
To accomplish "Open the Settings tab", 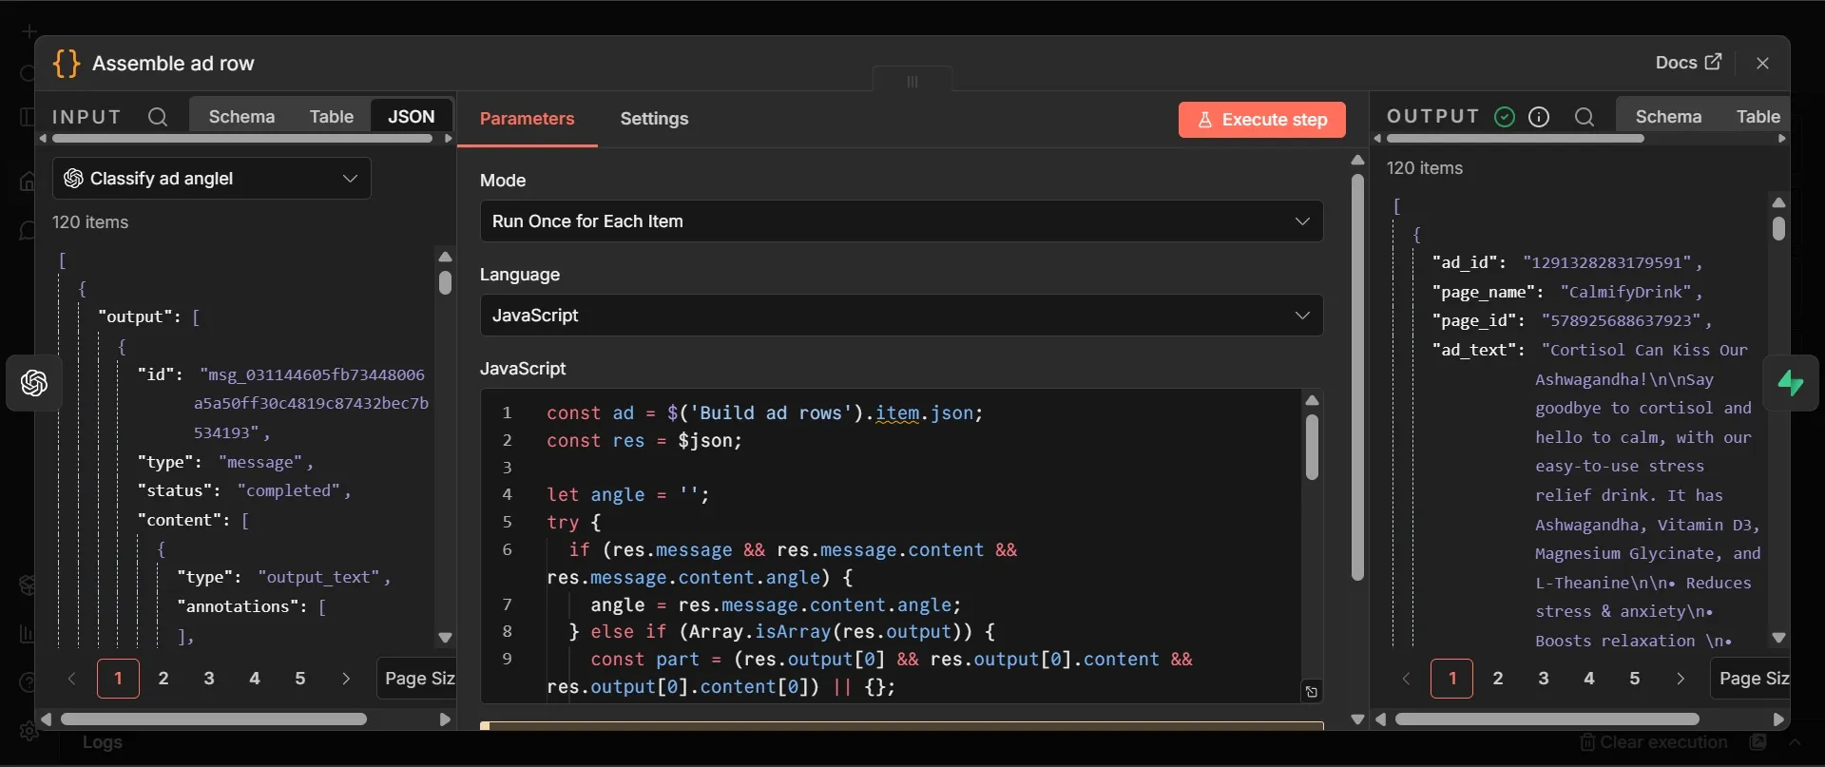I will click(x=654, y=119).
